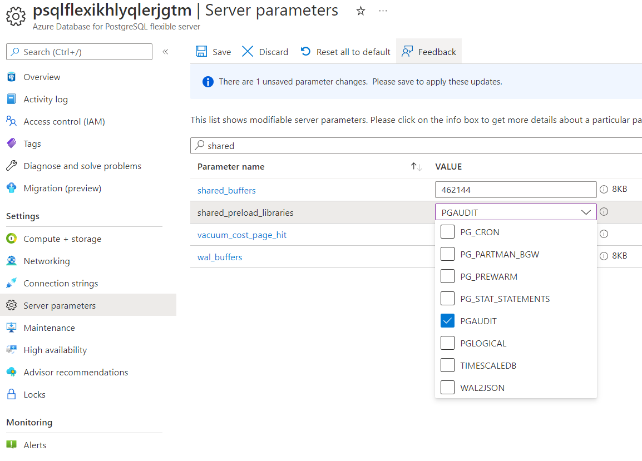Sort by the Parameter name column arrow
Screen dimensions: 642x461
pyautogui.click(x=417, y=166)
